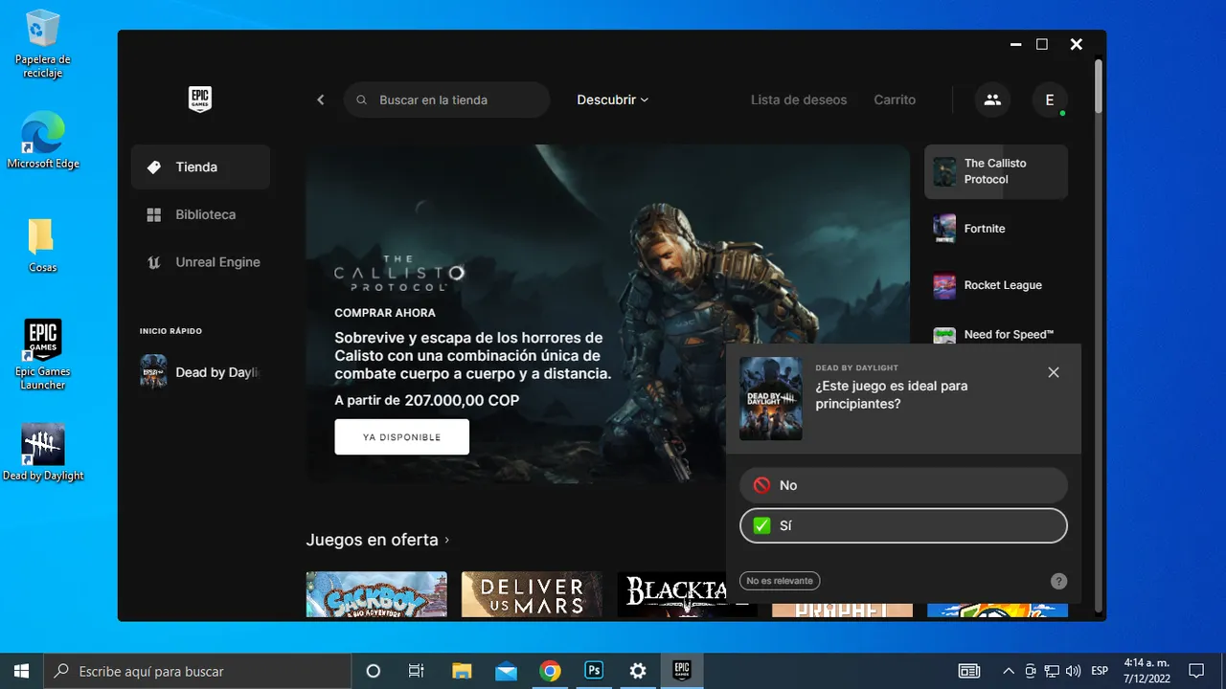Click the search magnifier icon in store

point(362,100)
